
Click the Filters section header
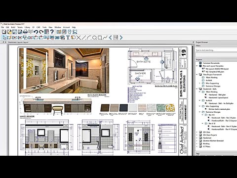point(216,45)
